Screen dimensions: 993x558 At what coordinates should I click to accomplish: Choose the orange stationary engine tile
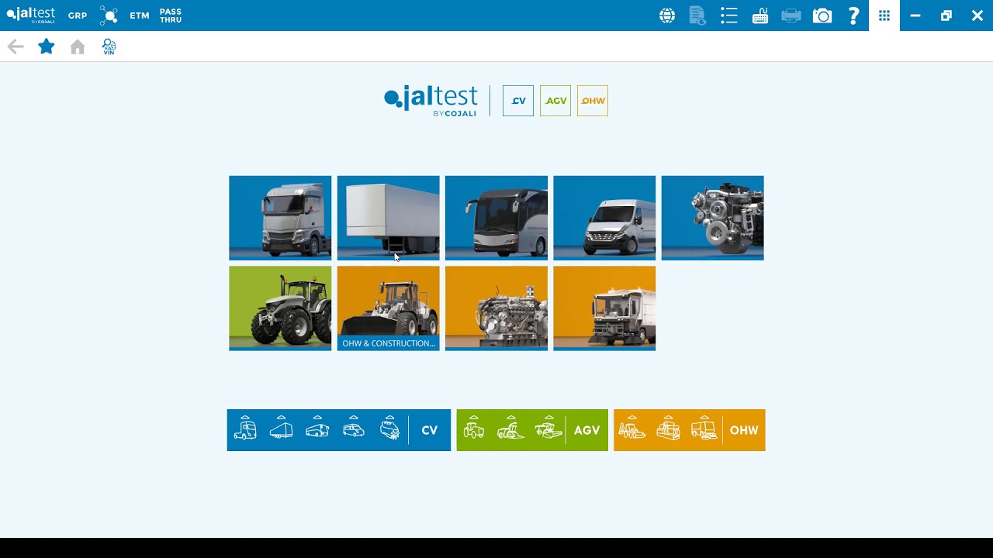pos(496,308)
